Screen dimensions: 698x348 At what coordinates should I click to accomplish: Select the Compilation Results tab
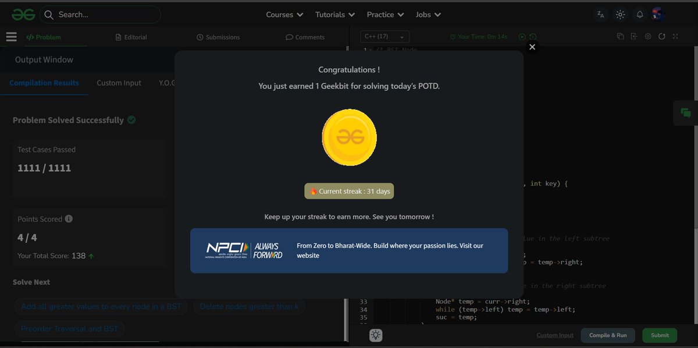(x=44, y=83)
